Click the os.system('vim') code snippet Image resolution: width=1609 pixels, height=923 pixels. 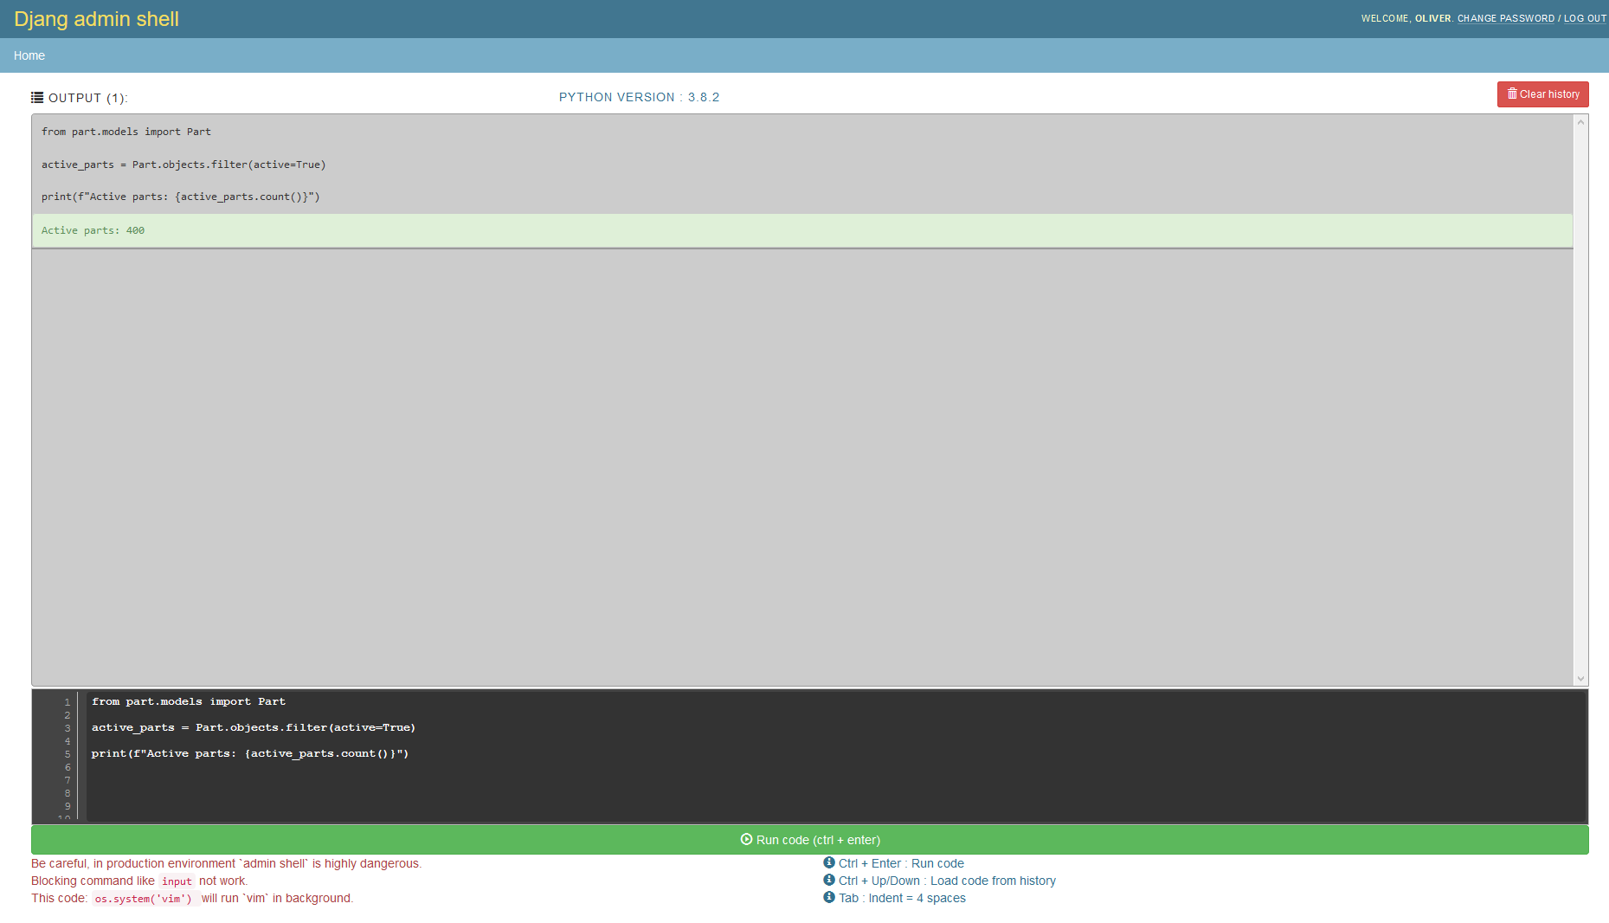click(x=144, y=899)
